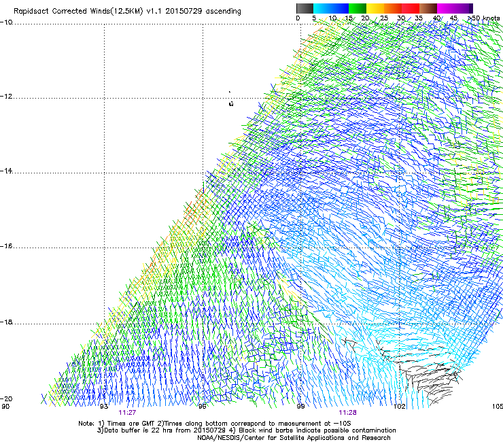The height and width of the screenshot is (442, 503).
Task: Click the "25" legend scale label
Action: point(383,18)
